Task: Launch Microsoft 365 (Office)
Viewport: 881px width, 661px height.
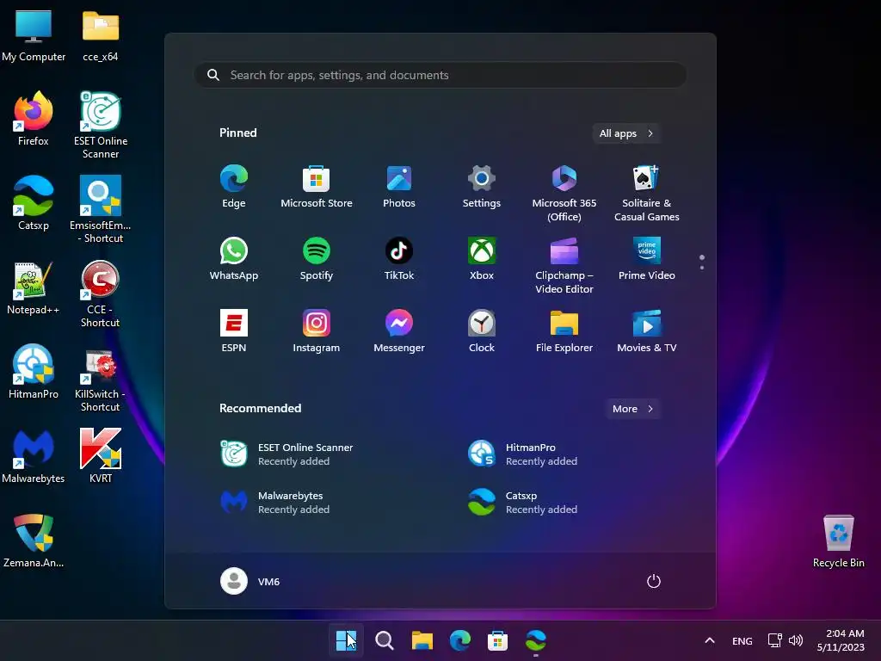Action: click(x=564, y=194)
